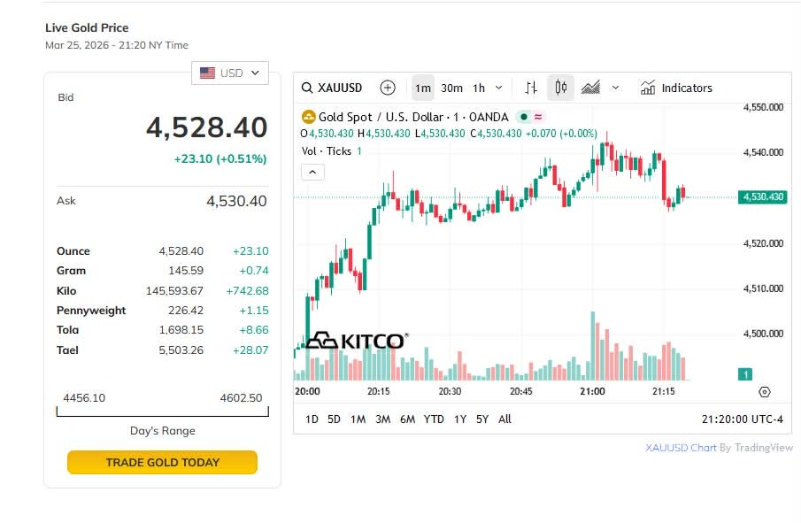Expand the chart style dropdown arrow
801x523 pixels.
(616, 88)
